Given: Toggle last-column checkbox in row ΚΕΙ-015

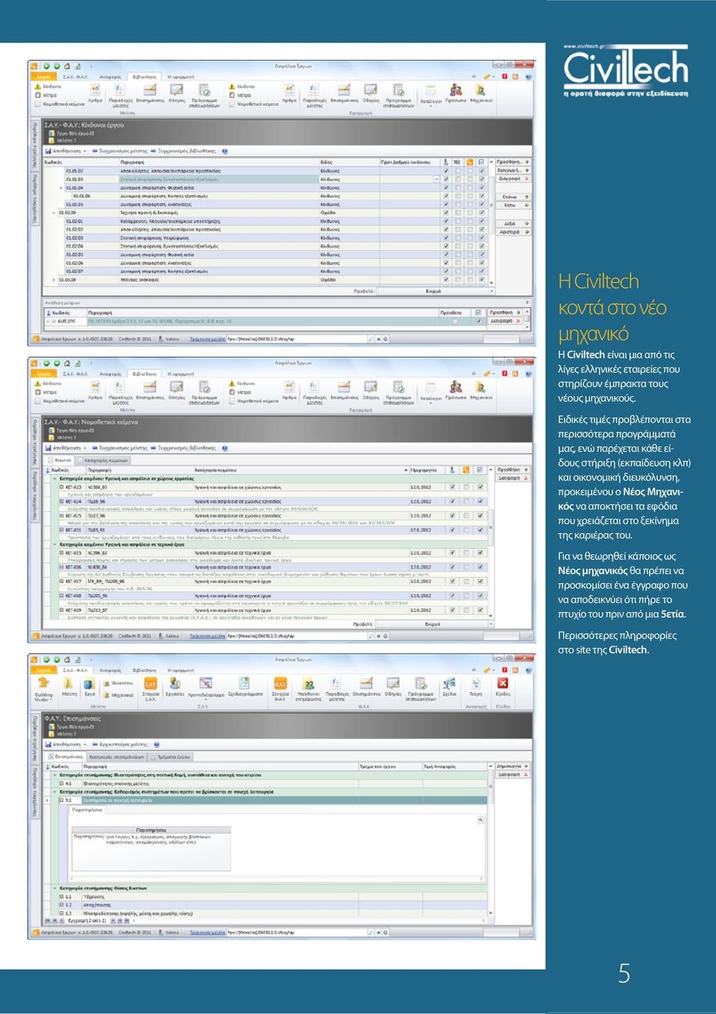Looking at the screenshot, I should pyautogui.click(x=480, y=553).
